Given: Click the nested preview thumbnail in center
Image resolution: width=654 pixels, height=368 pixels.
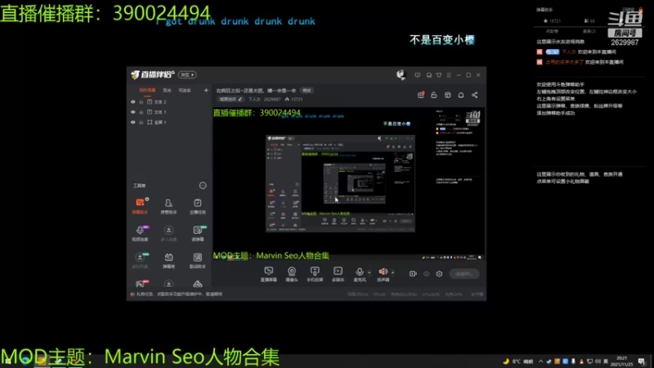Looking at the screenshot, I should pos(340,183).
